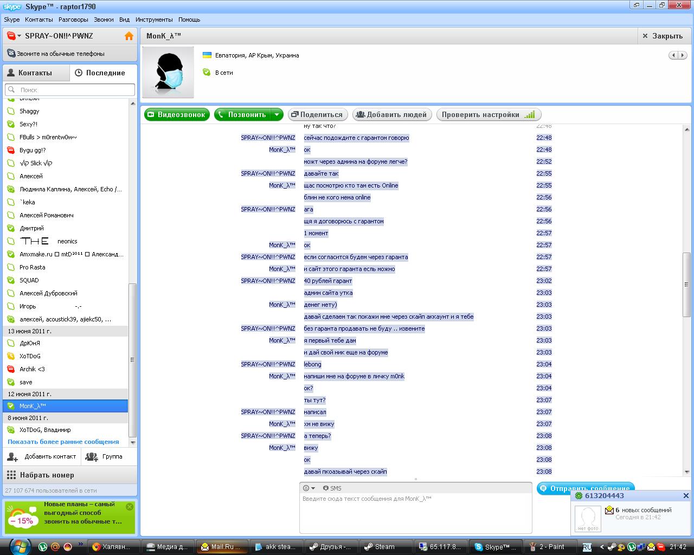This screenshot has width=694, height=555.
Task: Open the Skype home screen icon
Action: (129, 36)
